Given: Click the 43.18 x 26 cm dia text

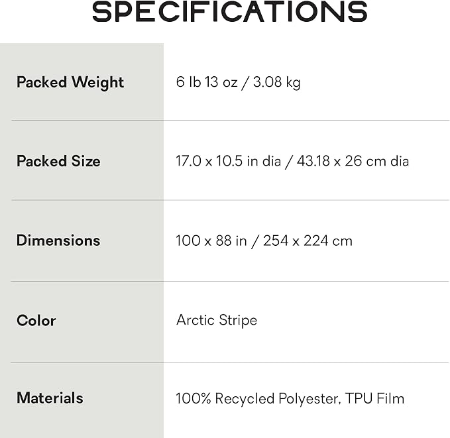Looking at the screenshot, I should point(353,161).
